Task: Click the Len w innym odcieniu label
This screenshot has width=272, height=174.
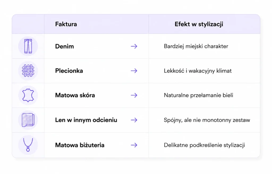Action: (x=86, y=120)
